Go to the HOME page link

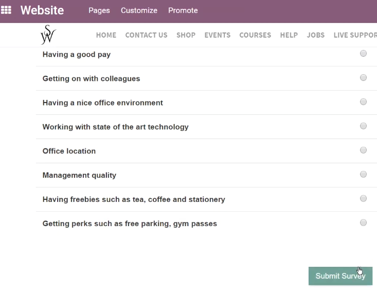(106, 35)
